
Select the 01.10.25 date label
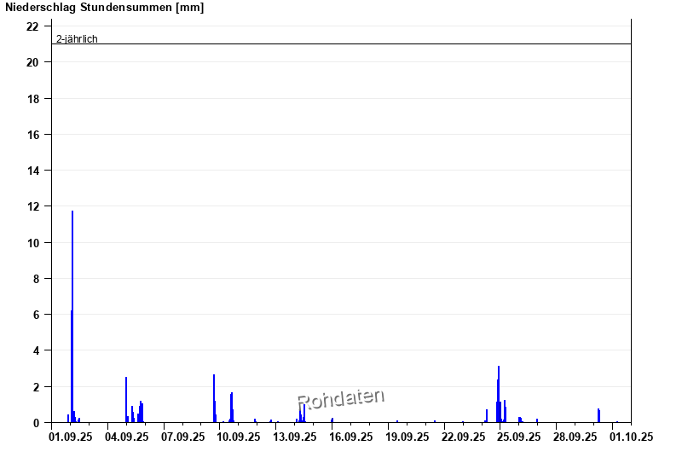(631, 437)
